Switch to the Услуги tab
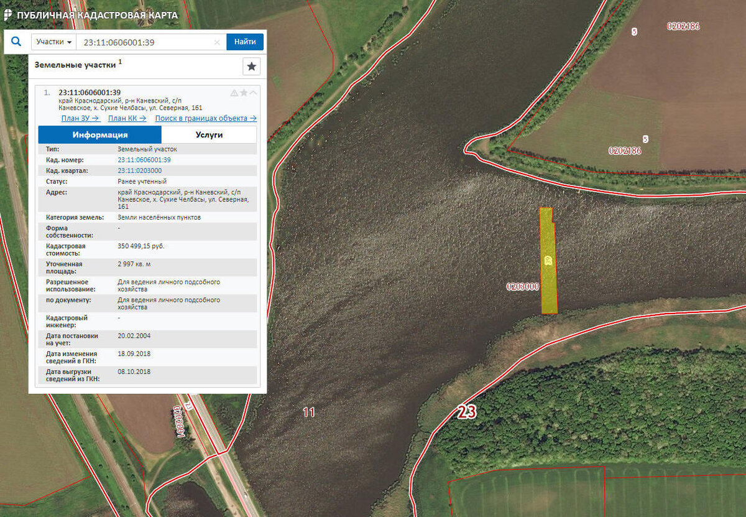This screenshot has width=746, height=517. tap(209, 135)
